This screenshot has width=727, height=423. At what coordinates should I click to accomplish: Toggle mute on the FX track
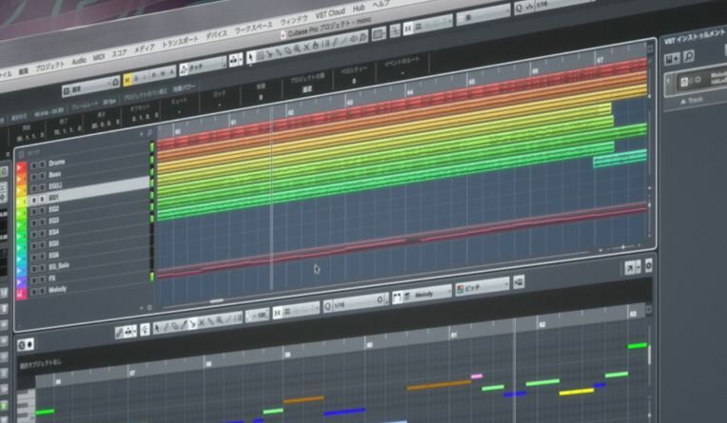pos(34,279)
